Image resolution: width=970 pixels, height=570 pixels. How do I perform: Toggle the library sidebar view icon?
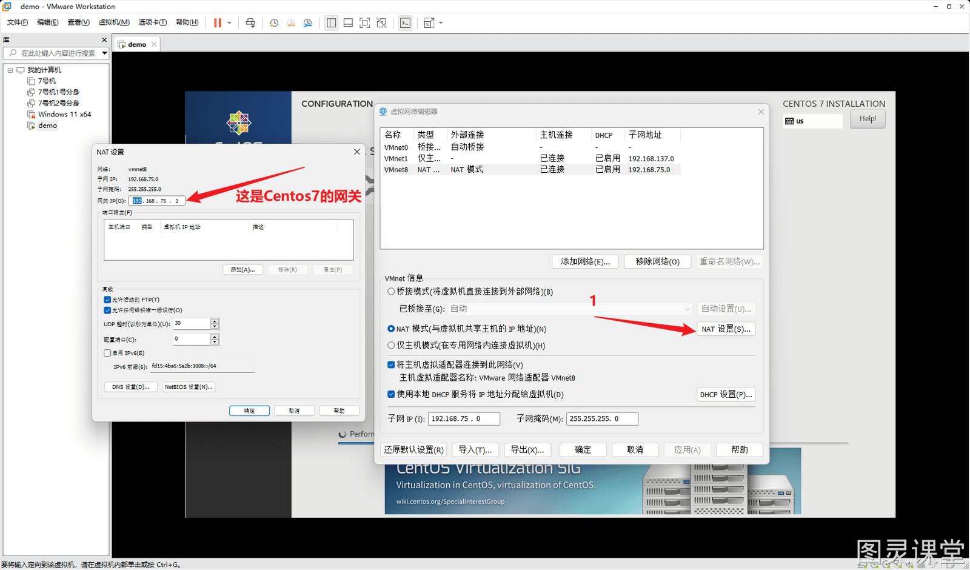pos(331,23)
